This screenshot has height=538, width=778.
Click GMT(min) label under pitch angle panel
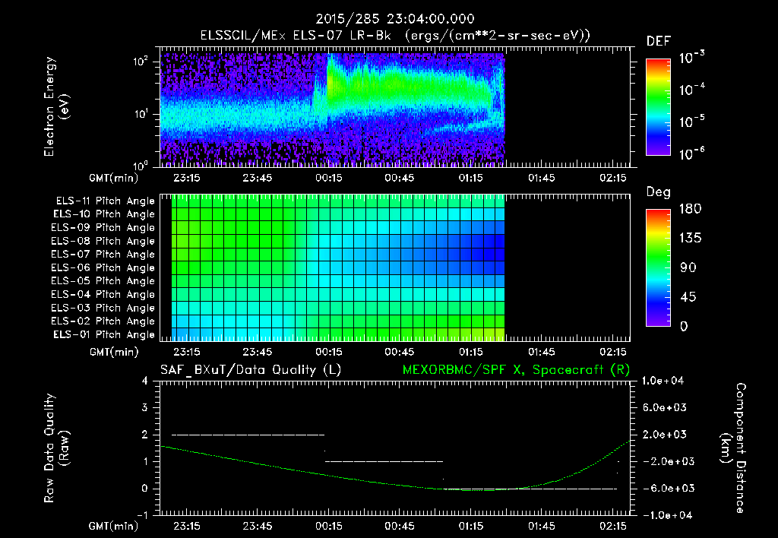pos(114,353)
